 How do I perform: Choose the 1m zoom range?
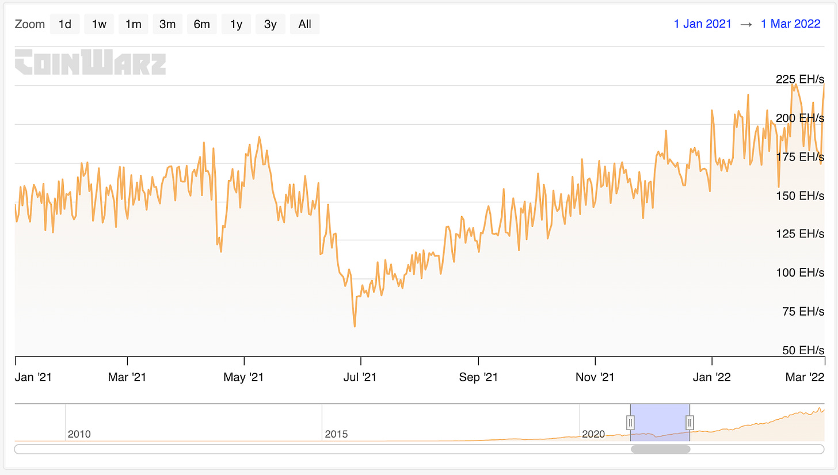tap(134, 24)
